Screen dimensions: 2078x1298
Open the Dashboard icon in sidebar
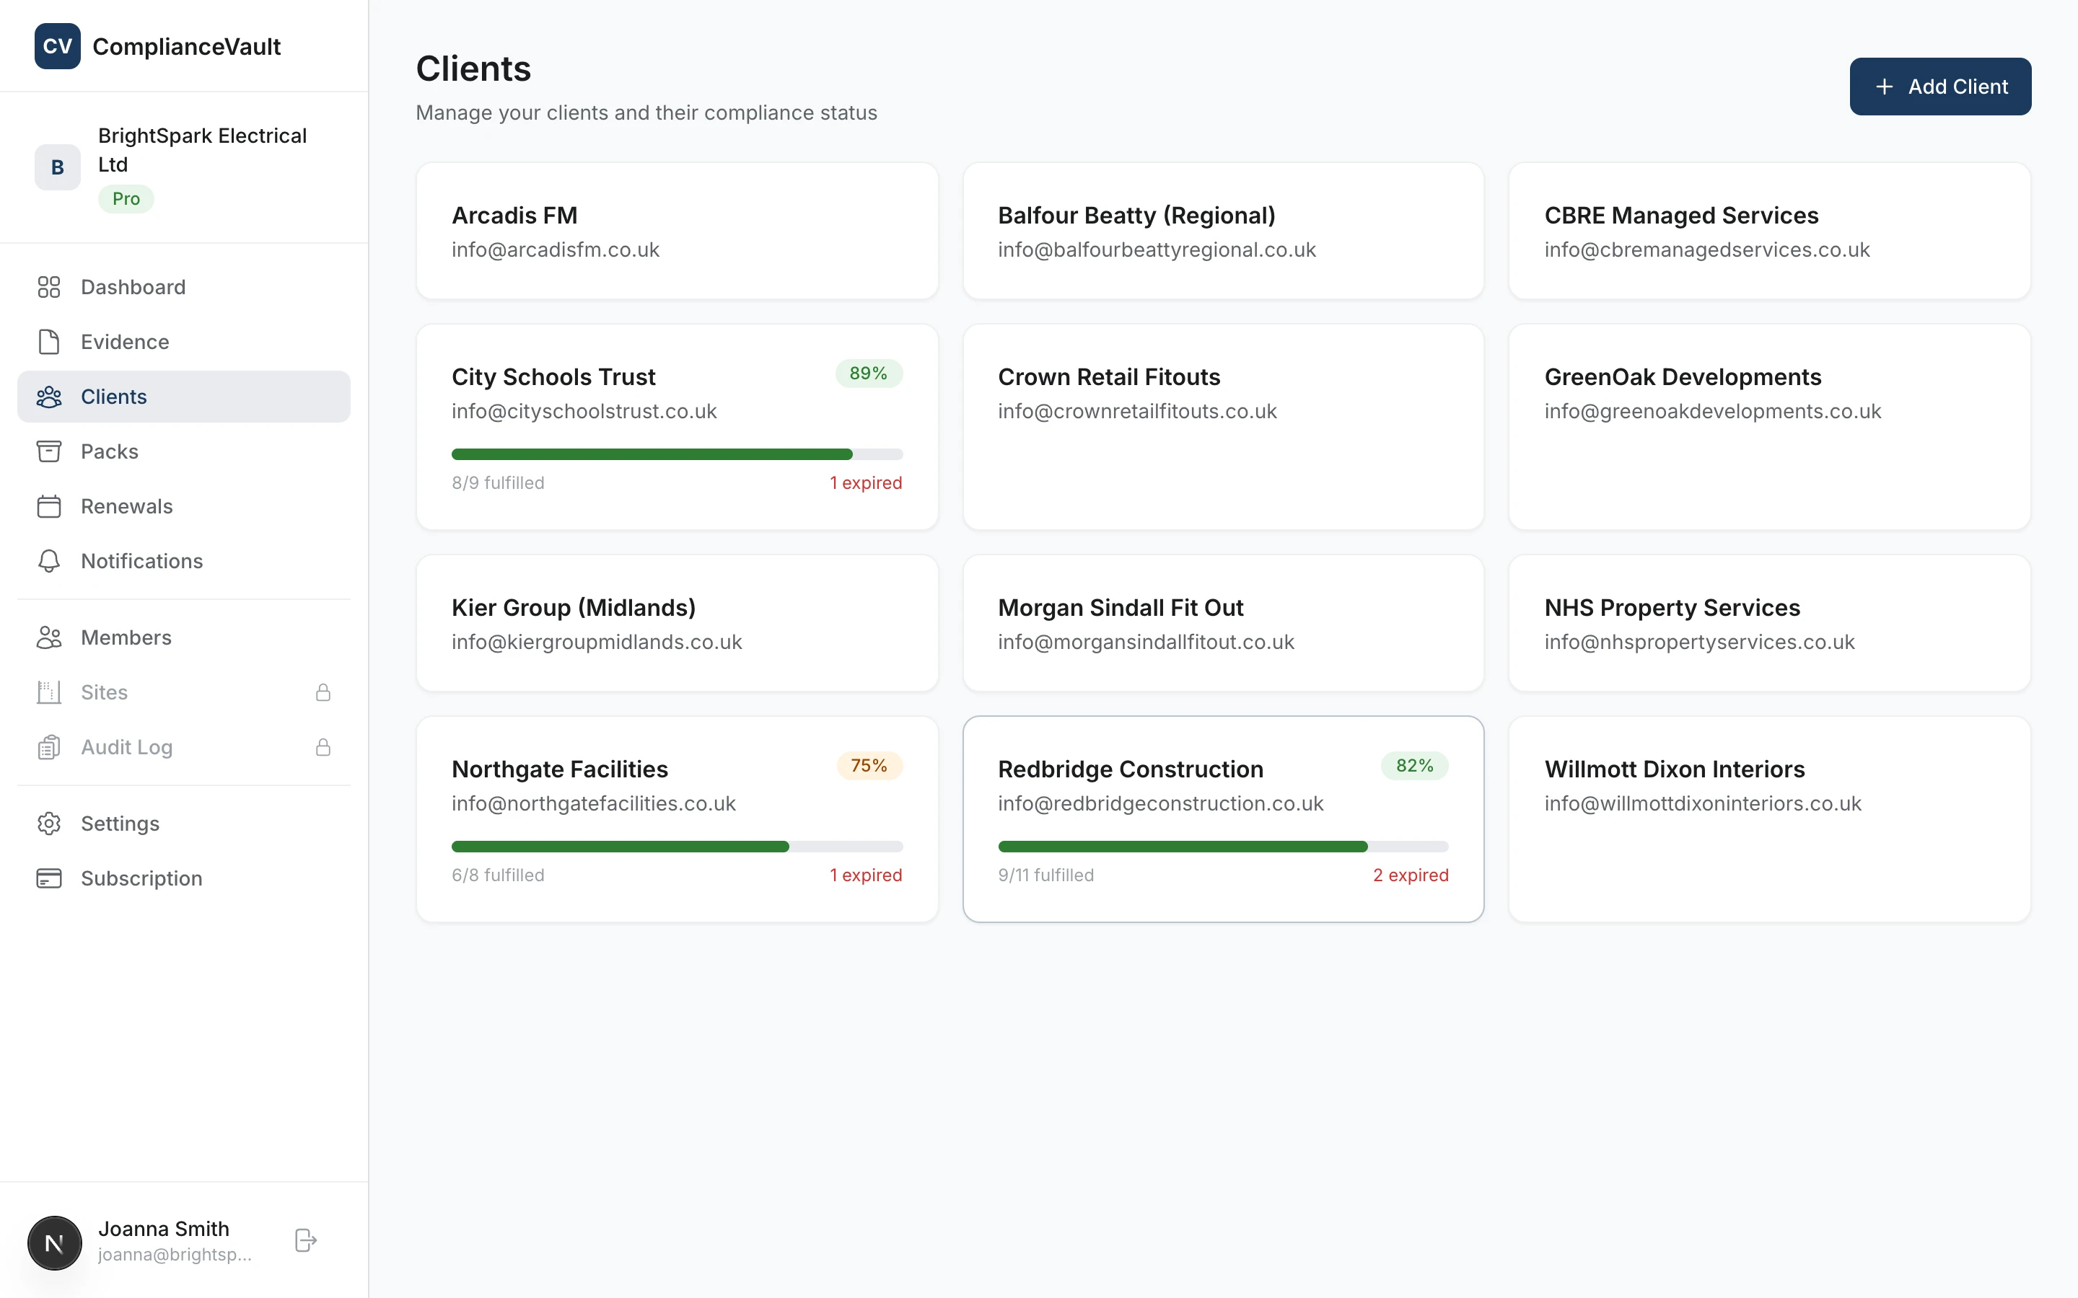click(x=49, y=287)
